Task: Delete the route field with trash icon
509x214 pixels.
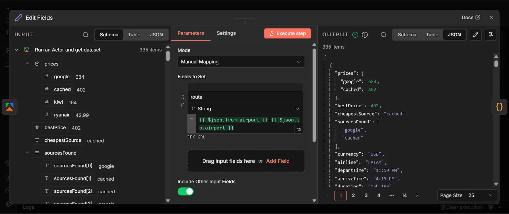Action: [x=182, y=105]
